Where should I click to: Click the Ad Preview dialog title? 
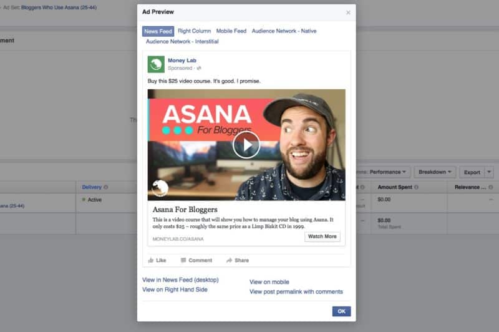[158, 12]
